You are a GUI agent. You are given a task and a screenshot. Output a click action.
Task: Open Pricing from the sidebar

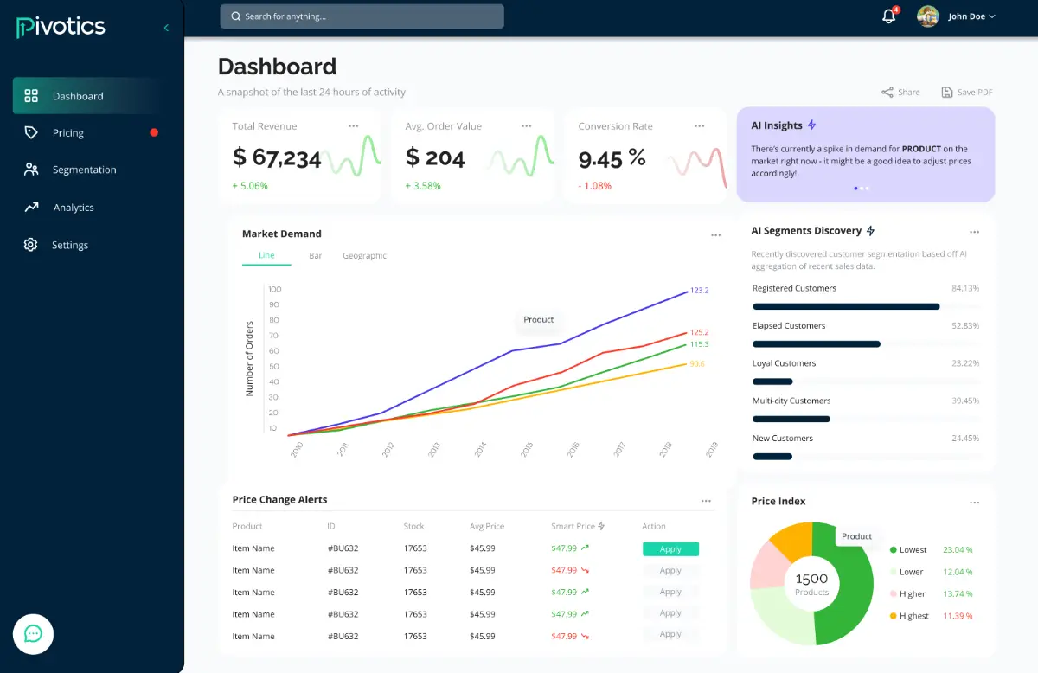(68, 133)
